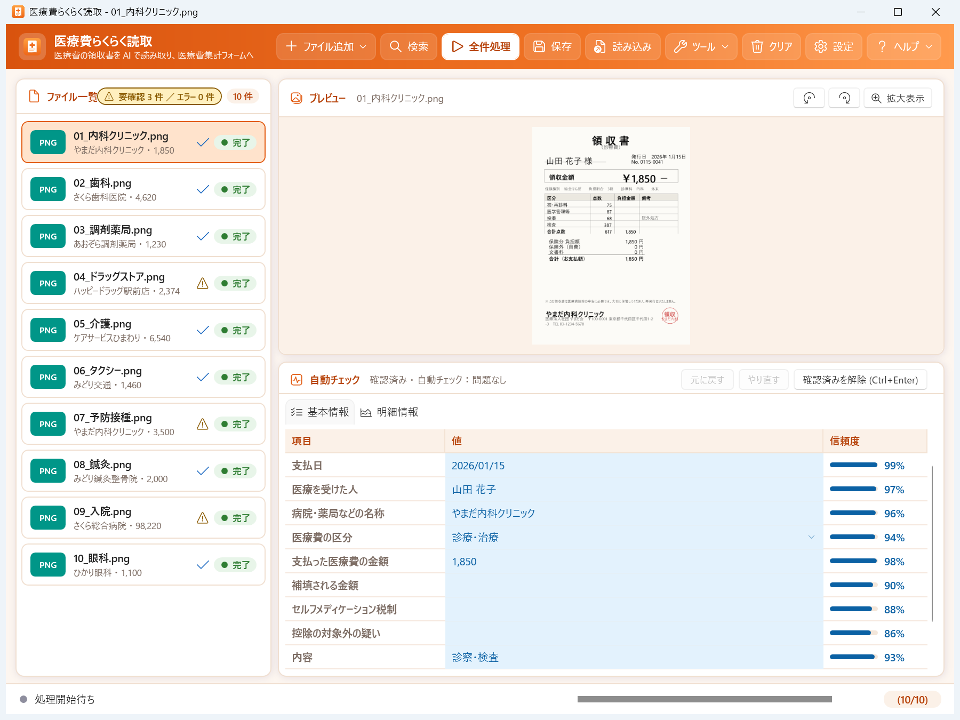
Task: Edit the 支払った医療費の金額 value 1,850
Action: [x=634, y=561]
